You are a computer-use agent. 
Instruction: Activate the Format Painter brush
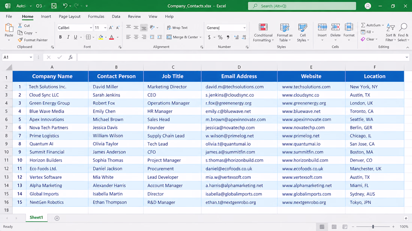pos(20,40)
